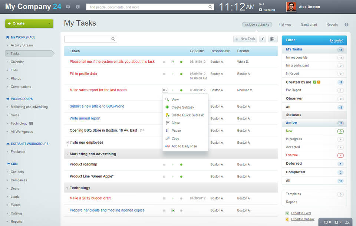The image size is (356, 226).
Task: Toggle the Working status checkbox
Action: pyautogui.click(x=260, y=10)
